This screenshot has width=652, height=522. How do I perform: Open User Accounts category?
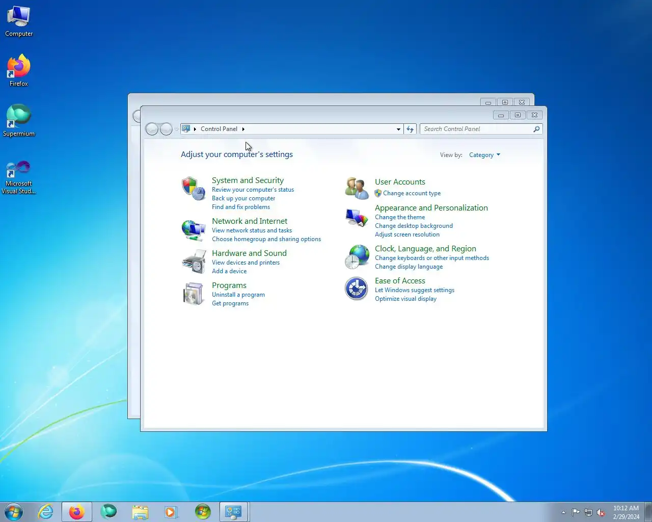(x=400, y=182)
